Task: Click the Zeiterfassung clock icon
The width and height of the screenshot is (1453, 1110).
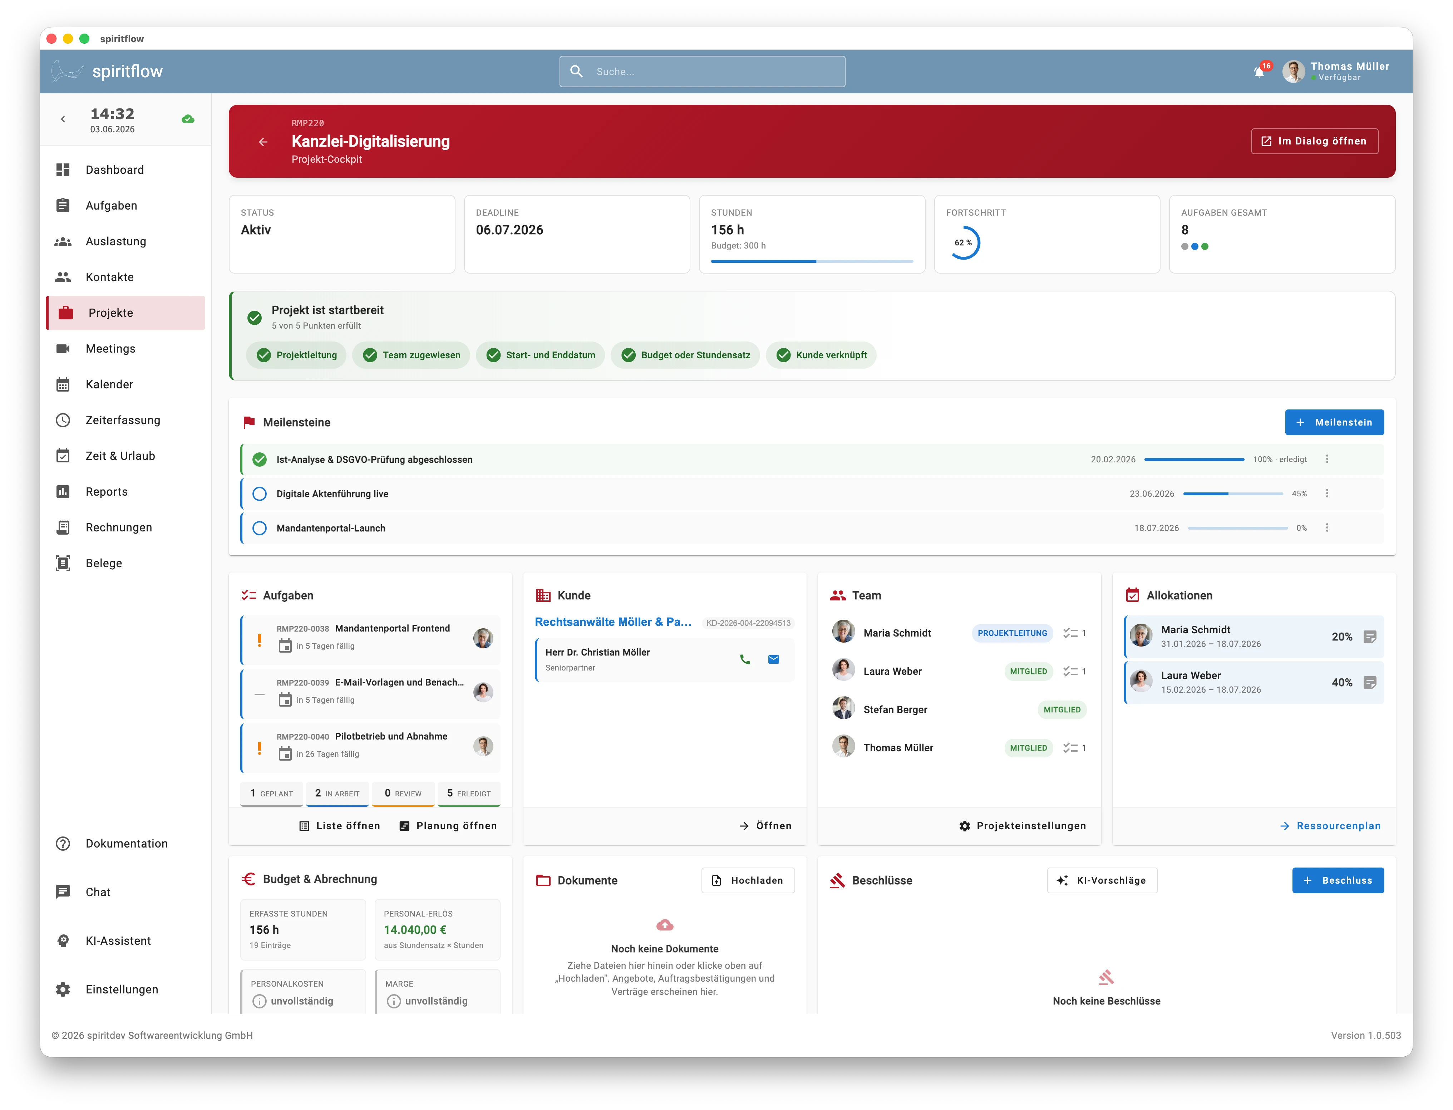Action: tap(63, 420)
